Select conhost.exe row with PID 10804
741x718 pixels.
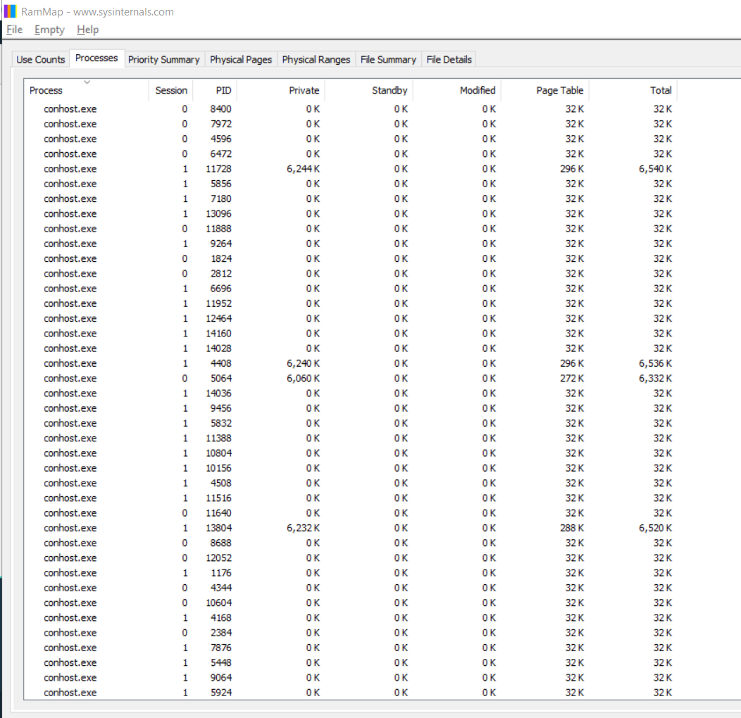click(x=351, y=453)
